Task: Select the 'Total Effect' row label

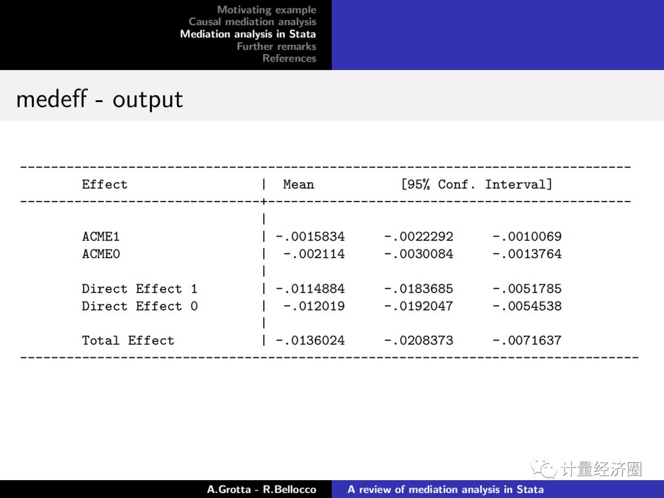Action: click(128, 341)
